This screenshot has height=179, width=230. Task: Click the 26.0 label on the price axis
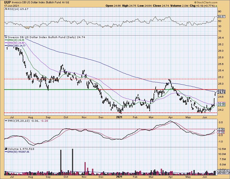click(x=221, y=51)
